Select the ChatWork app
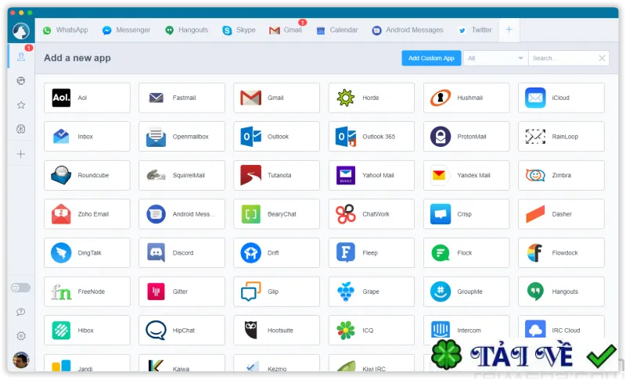The image size is (626, 379). click(372, 214)
